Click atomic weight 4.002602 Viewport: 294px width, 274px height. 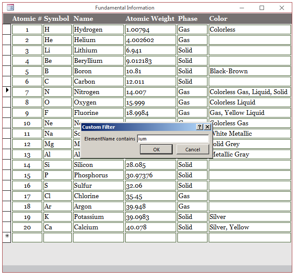pos(150,40)
